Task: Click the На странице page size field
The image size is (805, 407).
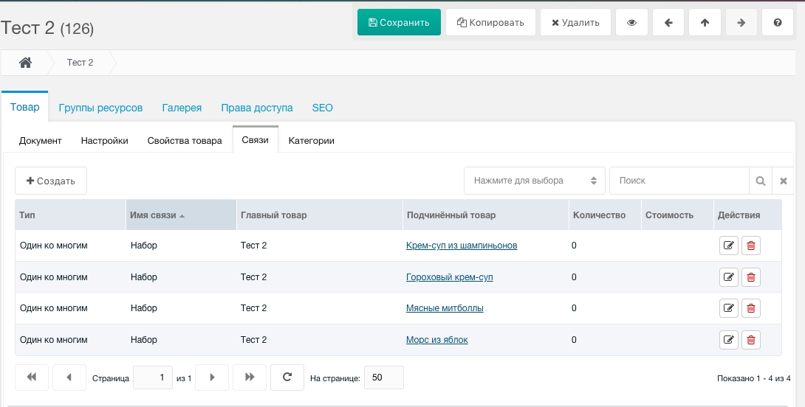Action: (x=384, y=378)
